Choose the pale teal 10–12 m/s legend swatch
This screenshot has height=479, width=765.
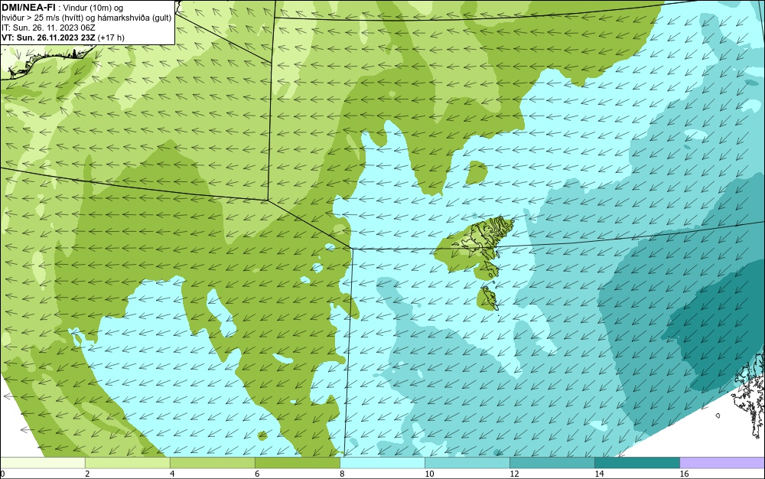point(467,463)
